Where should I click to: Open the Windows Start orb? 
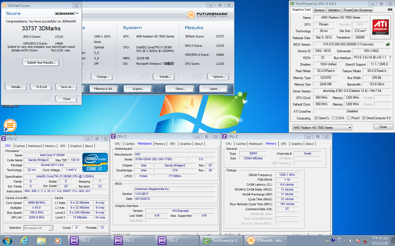click(x=7, y=241)
